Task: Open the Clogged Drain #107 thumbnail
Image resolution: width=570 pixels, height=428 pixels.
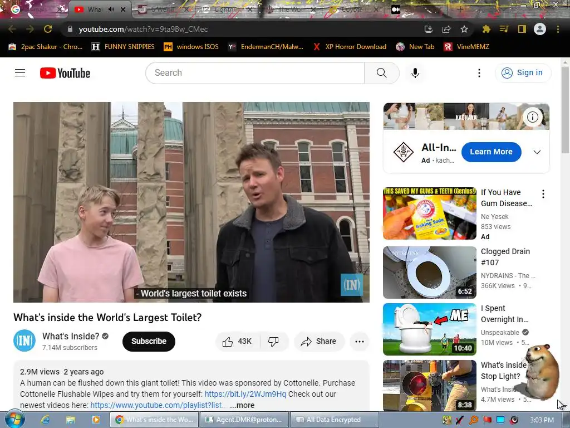Action: click(429, 272)
